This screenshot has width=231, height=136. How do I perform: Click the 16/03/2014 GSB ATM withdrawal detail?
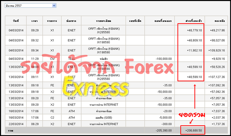point(104,118)
